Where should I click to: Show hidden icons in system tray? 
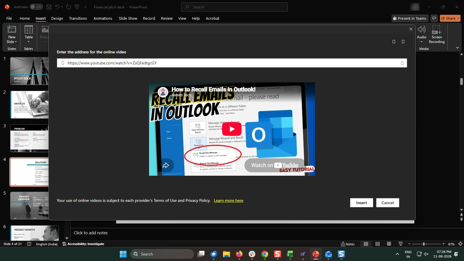point(397,254)
